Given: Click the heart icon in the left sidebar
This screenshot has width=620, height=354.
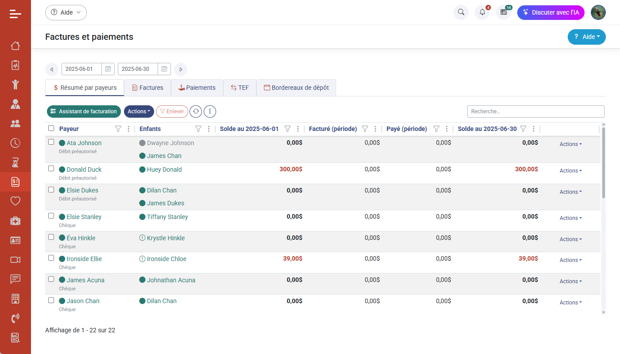Looking at the screenshot, I should tap(15, 201).
